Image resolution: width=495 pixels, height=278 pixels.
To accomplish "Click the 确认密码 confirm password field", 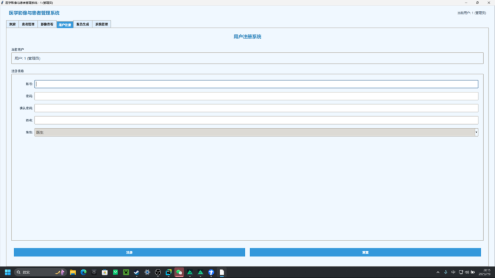I will (x=256, y=108).
